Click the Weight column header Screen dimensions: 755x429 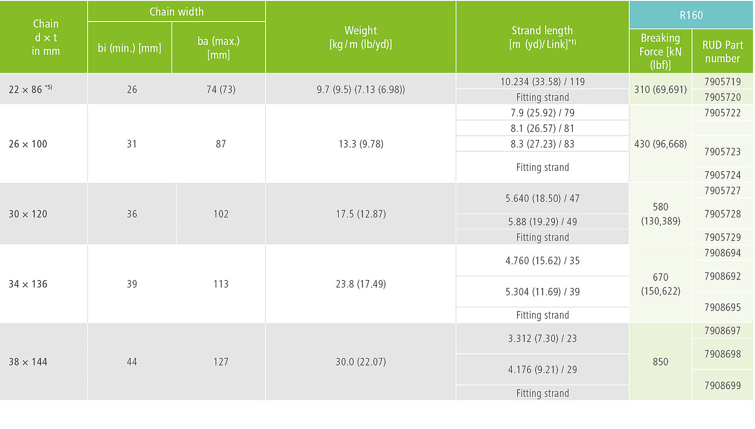click(x=361, y=37)
